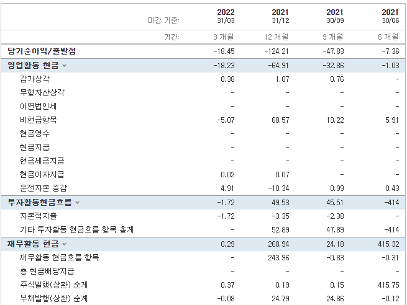Screen dimensions: 407x305
Task: Select financing cash value 268.94
Action: coord(278,244)
